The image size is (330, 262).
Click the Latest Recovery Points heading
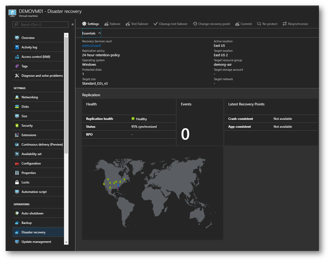click(246, 104)
